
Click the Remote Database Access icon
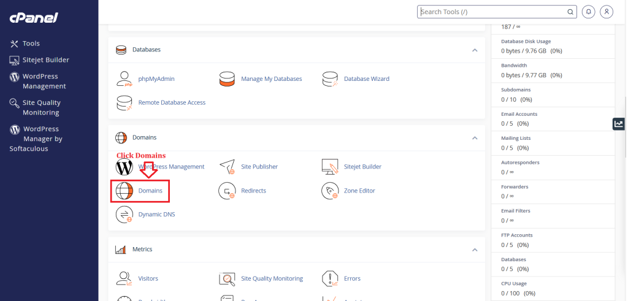click(x=124, y=103)
